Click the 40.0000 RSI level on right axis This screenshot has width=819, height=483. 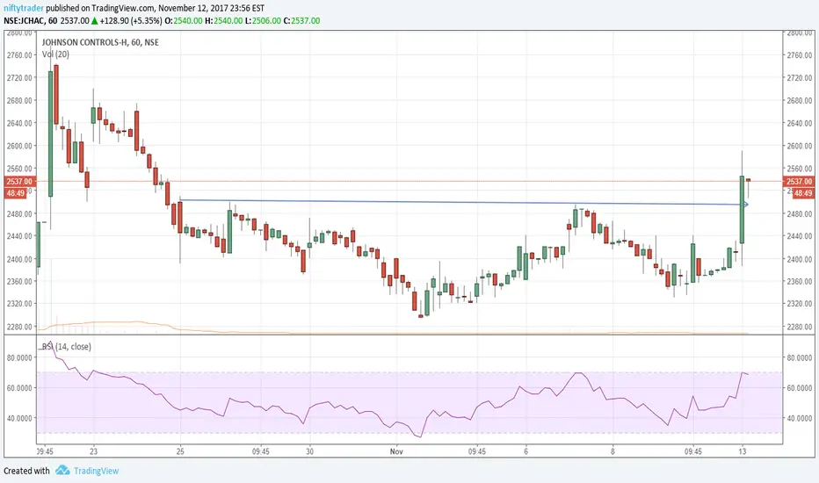point(799,418)
